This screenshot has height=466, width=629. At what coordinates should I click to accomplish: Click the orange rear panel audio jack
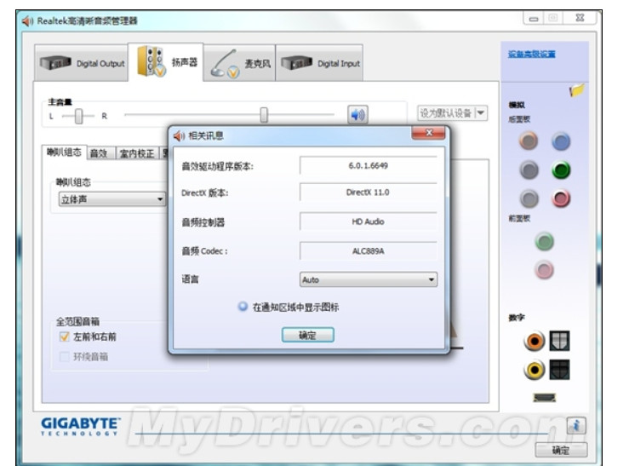[529, 141]
